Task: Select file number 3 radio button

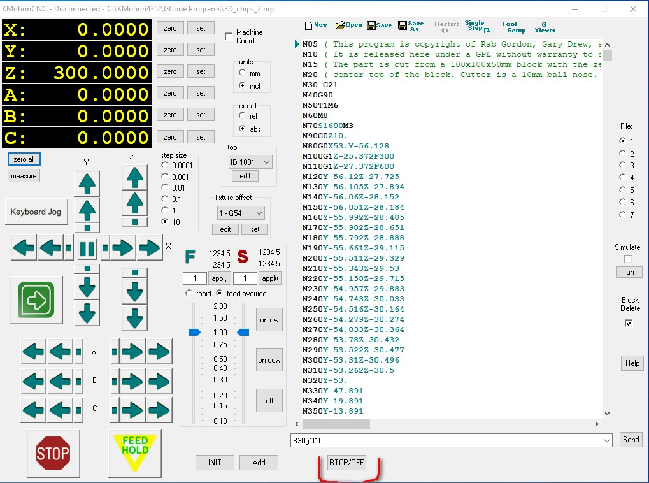Action: [622, 165]
